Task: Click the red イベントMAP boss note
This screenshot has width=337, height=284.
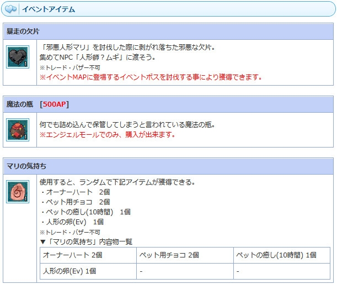Action: pyautogui.click(x=151, y=77)
